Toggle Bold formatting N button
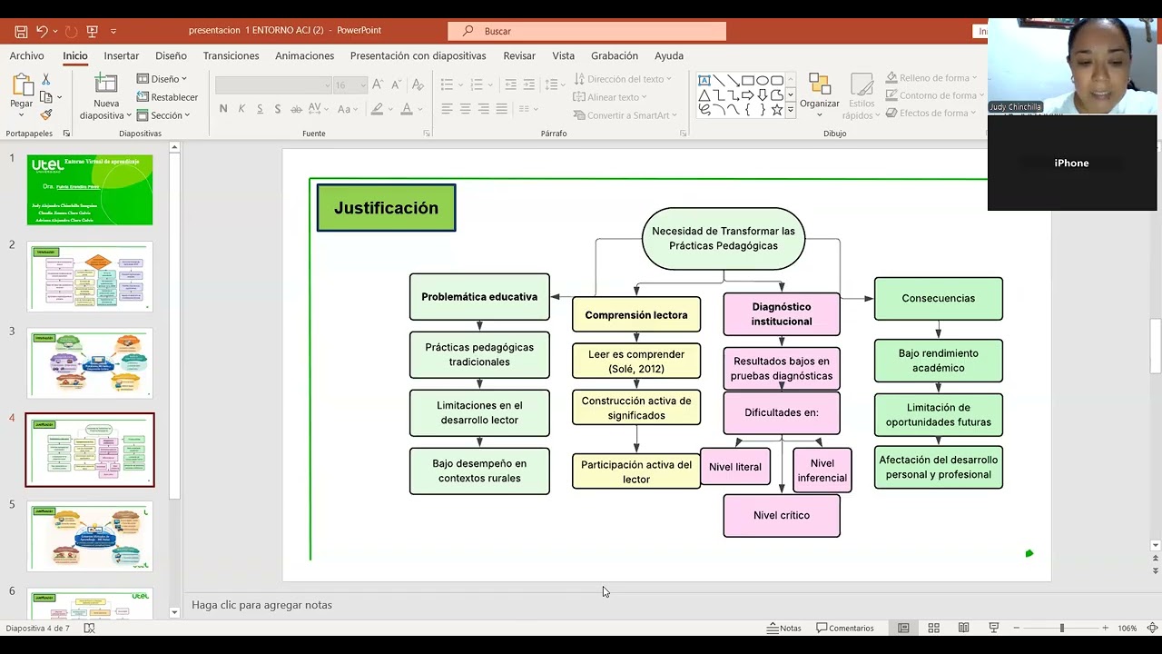 (x=223, y=109)
